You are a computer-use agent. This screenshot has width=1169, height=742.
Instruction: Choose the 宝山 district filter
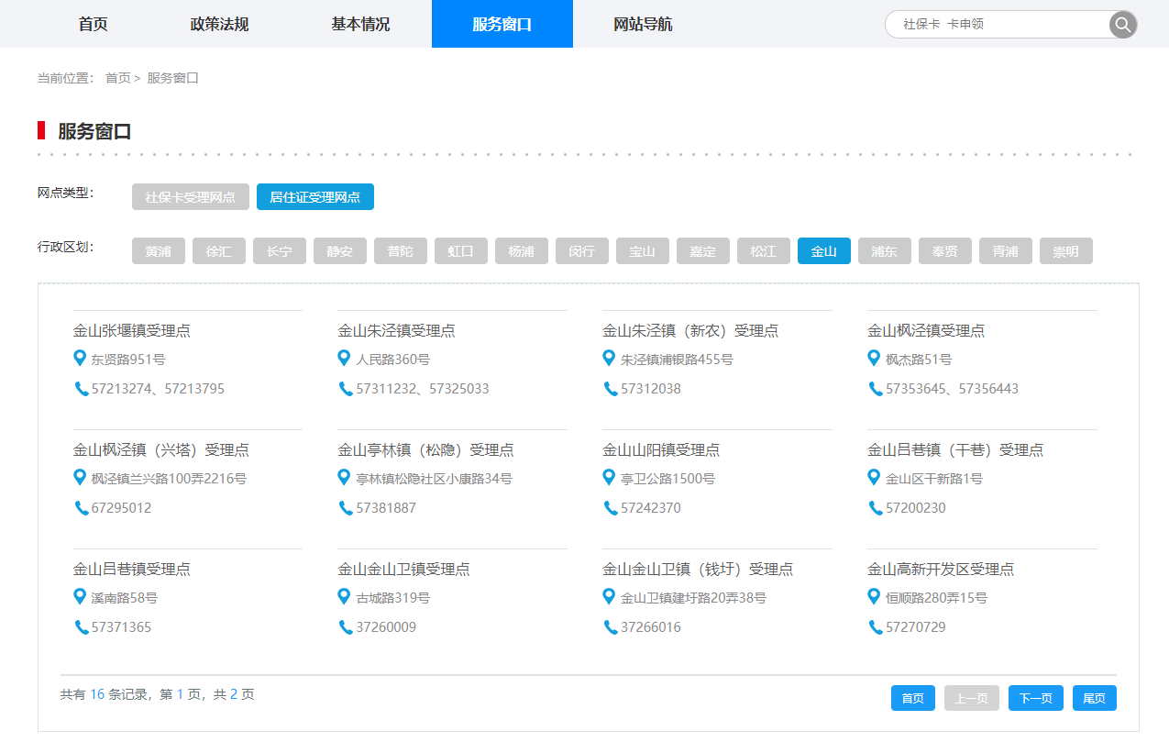pos(643,251)
